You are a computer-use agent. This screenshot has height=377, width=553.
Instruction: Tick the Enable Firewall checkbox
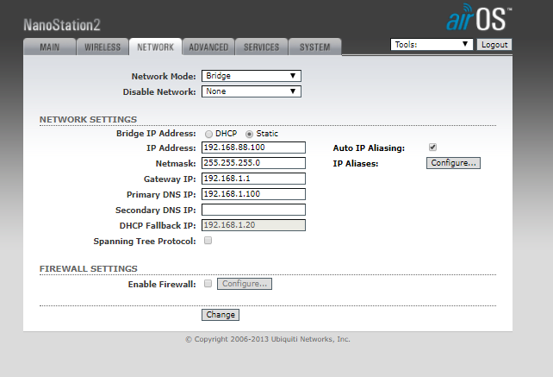pos(208,283)
